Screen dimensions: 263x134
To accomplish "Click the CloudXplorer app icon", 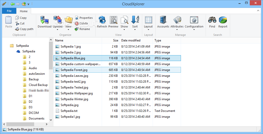I will 4,4.
